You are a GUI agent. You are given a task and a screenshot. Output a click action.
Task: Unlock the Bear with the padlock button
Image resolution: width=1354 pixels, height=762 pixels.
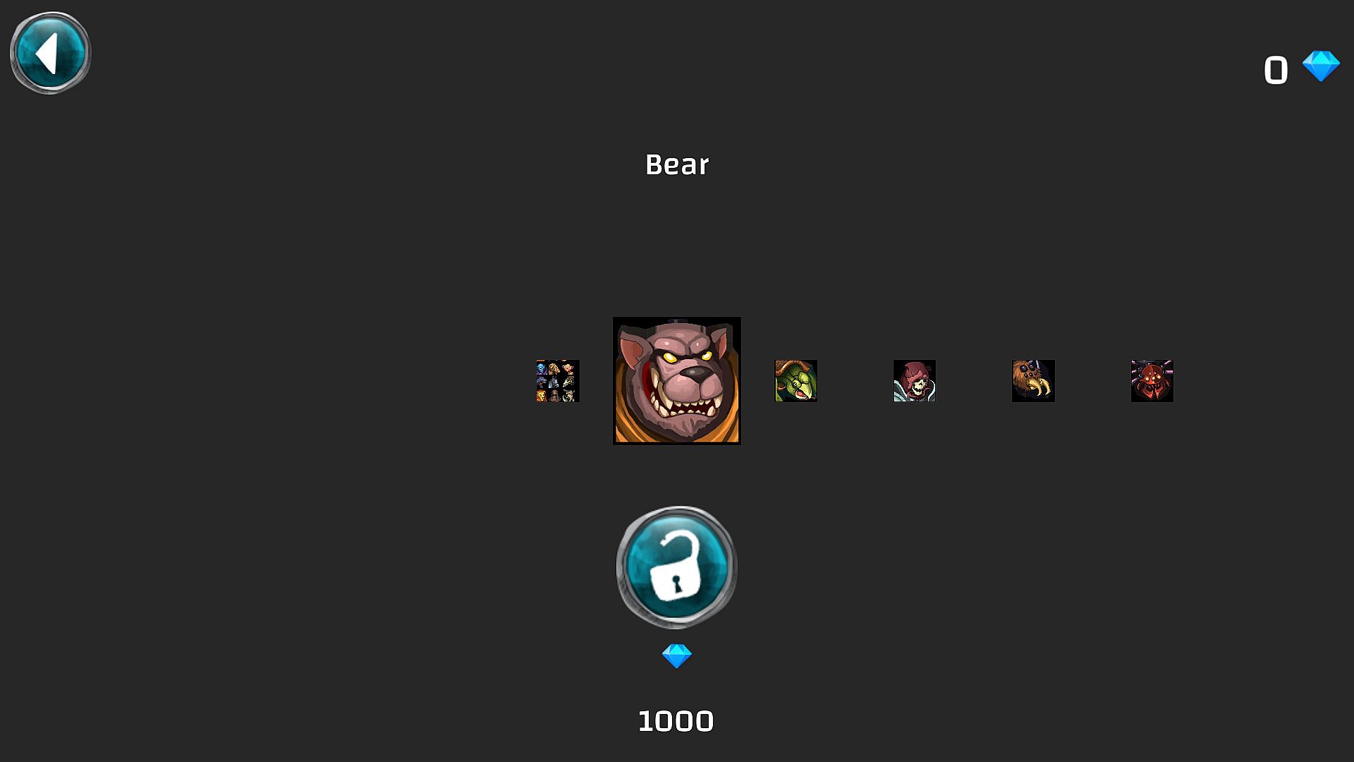tap(677, 567)
